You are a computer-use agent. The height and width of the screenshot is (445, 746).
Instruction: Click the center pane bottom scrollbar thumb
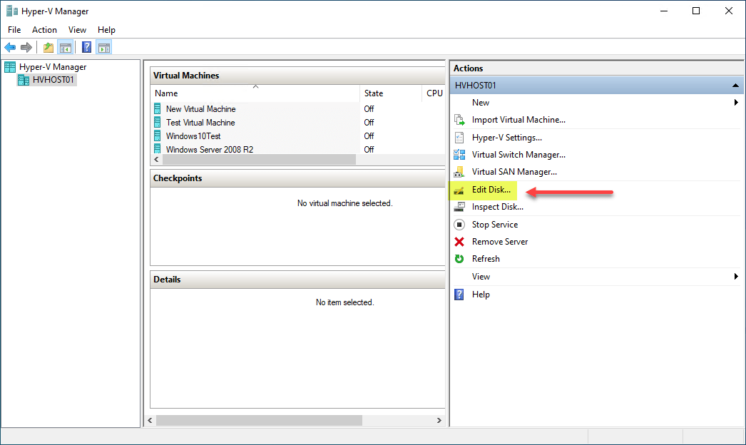coord(259,420)
